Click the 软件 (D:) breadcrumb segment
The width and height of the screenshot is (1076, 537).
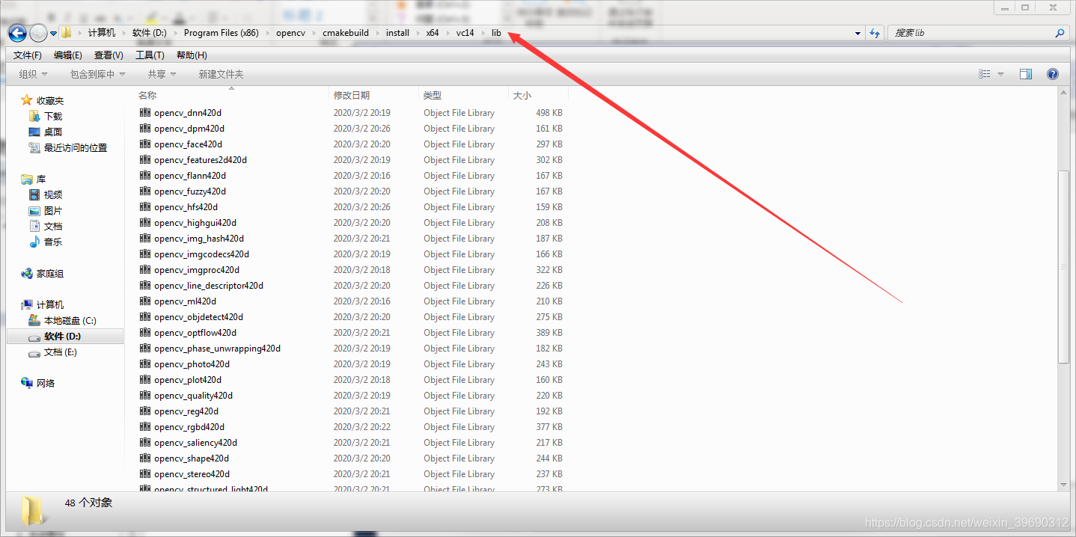click(x=150, y=33)
